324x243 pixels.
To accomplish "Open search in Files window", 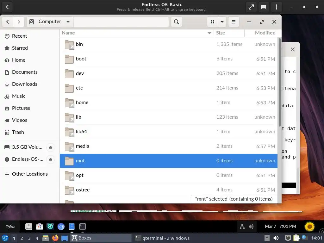I will pos(177,22).
